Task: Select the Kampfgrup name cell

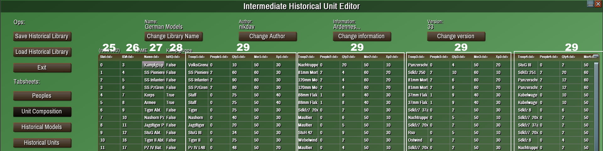Action: click(x=153, y=65)
